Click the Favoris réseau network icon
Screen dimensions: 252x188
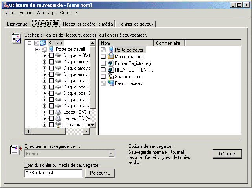(x=110, y=83)
